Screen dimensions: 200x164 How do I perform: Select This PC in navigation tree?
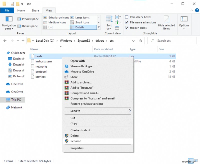click(x=16, y=99)
